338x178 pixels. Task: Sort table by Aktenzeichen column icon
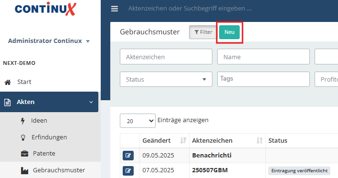pyautogui.click(x=260, y=140)
